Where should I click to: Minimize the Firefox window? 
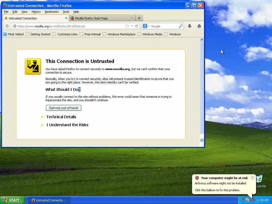click(x=188, y=6)
